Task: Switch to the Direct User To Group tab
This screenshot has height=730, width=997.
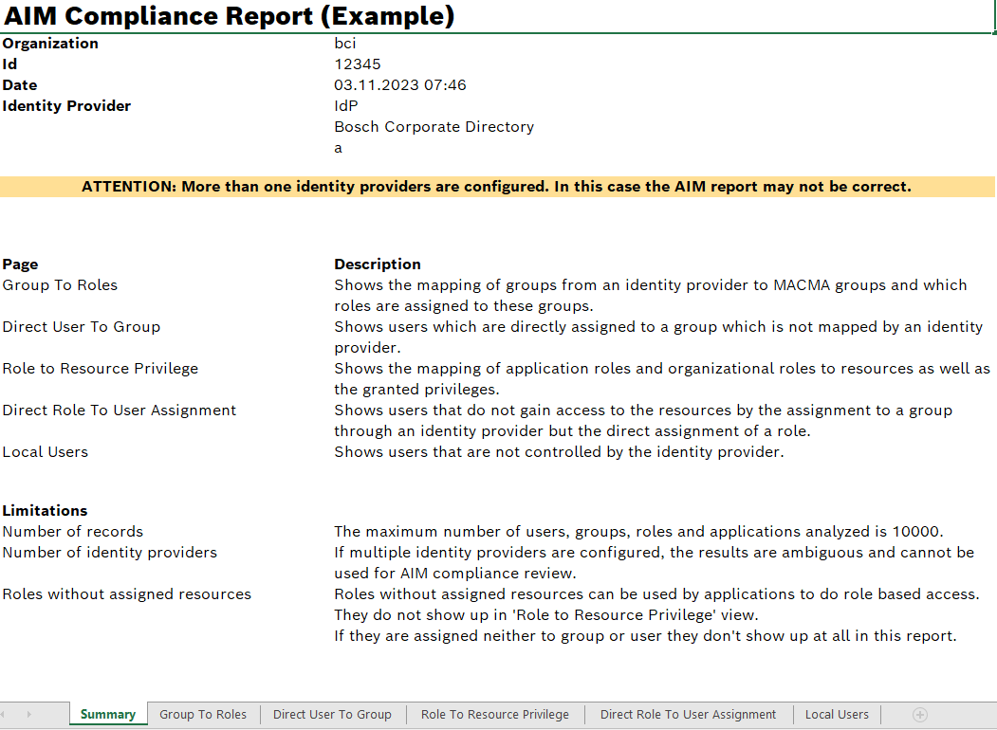Action: click(x=331, y=714)
